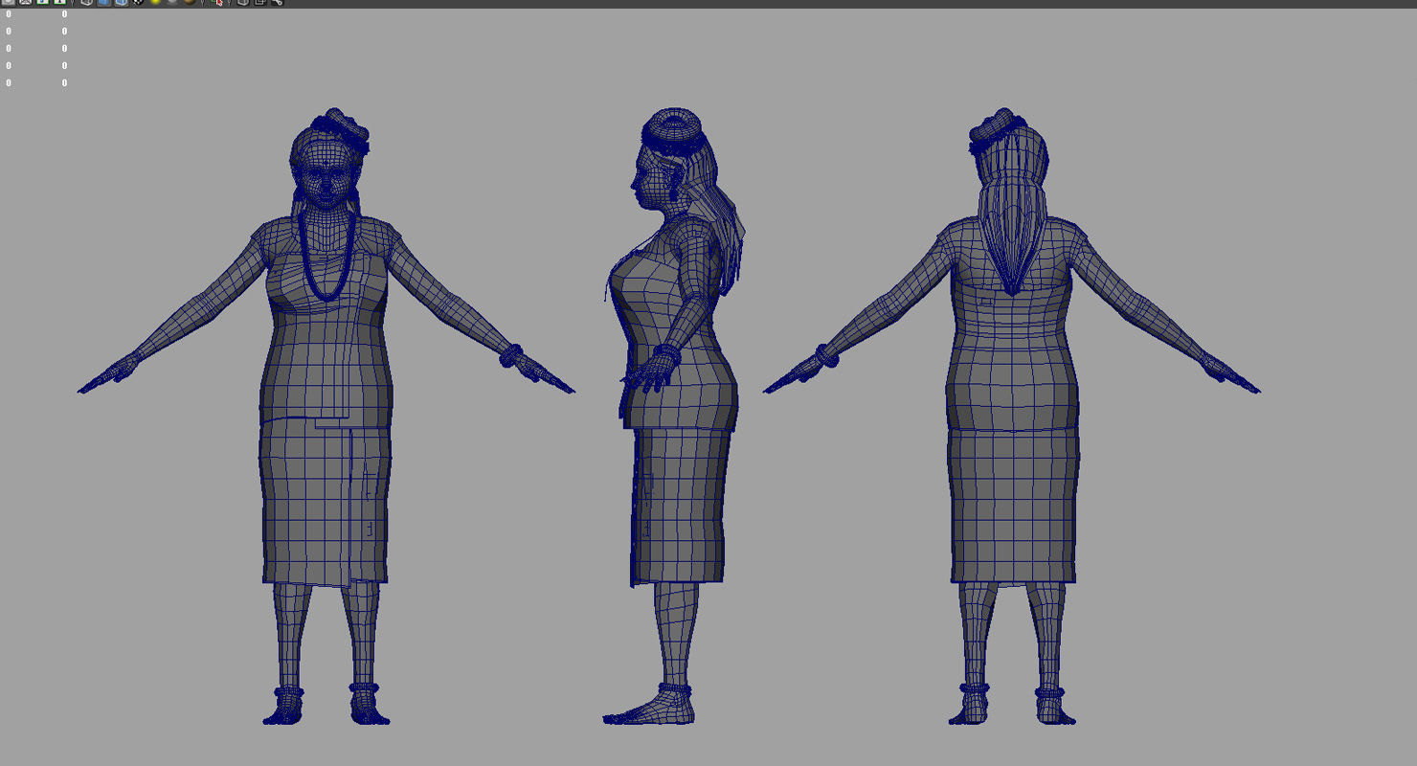Click the solid blue cube shading icon

pyautogui.click(x=103, y=3)
